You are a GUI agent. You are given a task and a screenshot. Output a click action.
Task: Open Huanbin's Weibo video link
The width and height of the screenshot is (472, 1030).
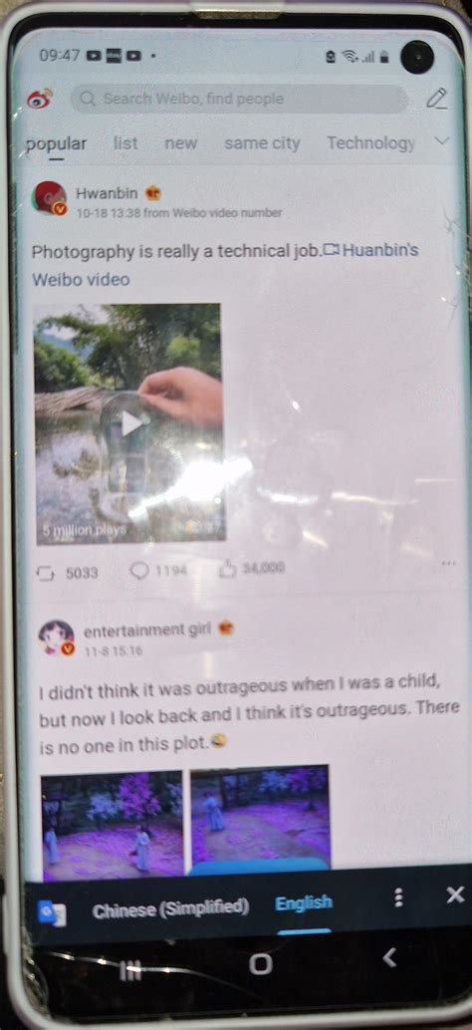(225, 265)
